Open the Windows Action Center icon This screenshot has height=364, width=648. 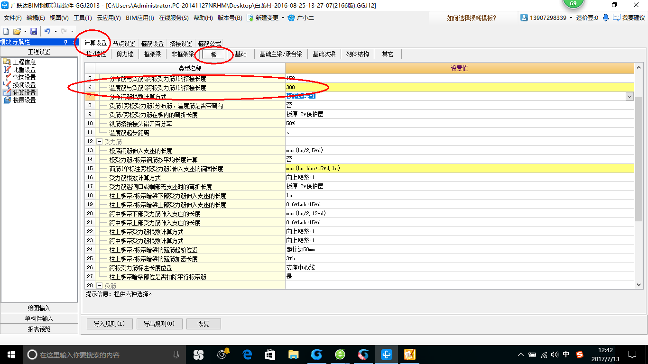(x=632, y=354)
